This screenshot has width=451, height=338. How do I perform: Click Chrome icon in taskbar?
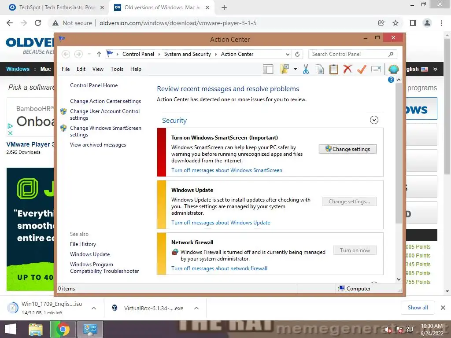click(63, 329)
